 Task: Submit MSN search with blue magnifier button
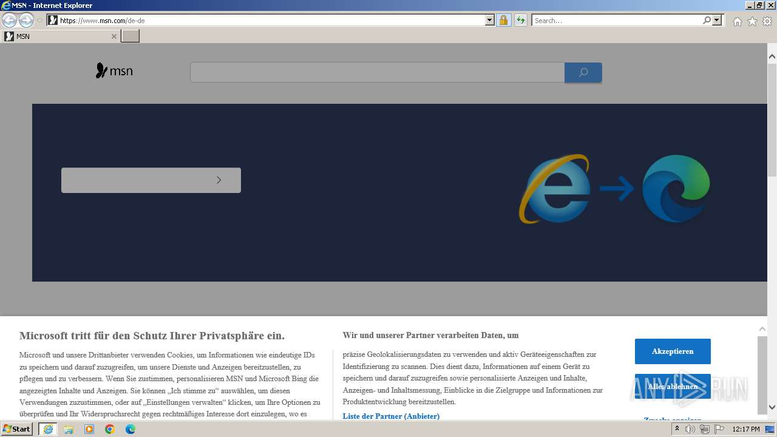coord(583,72)
